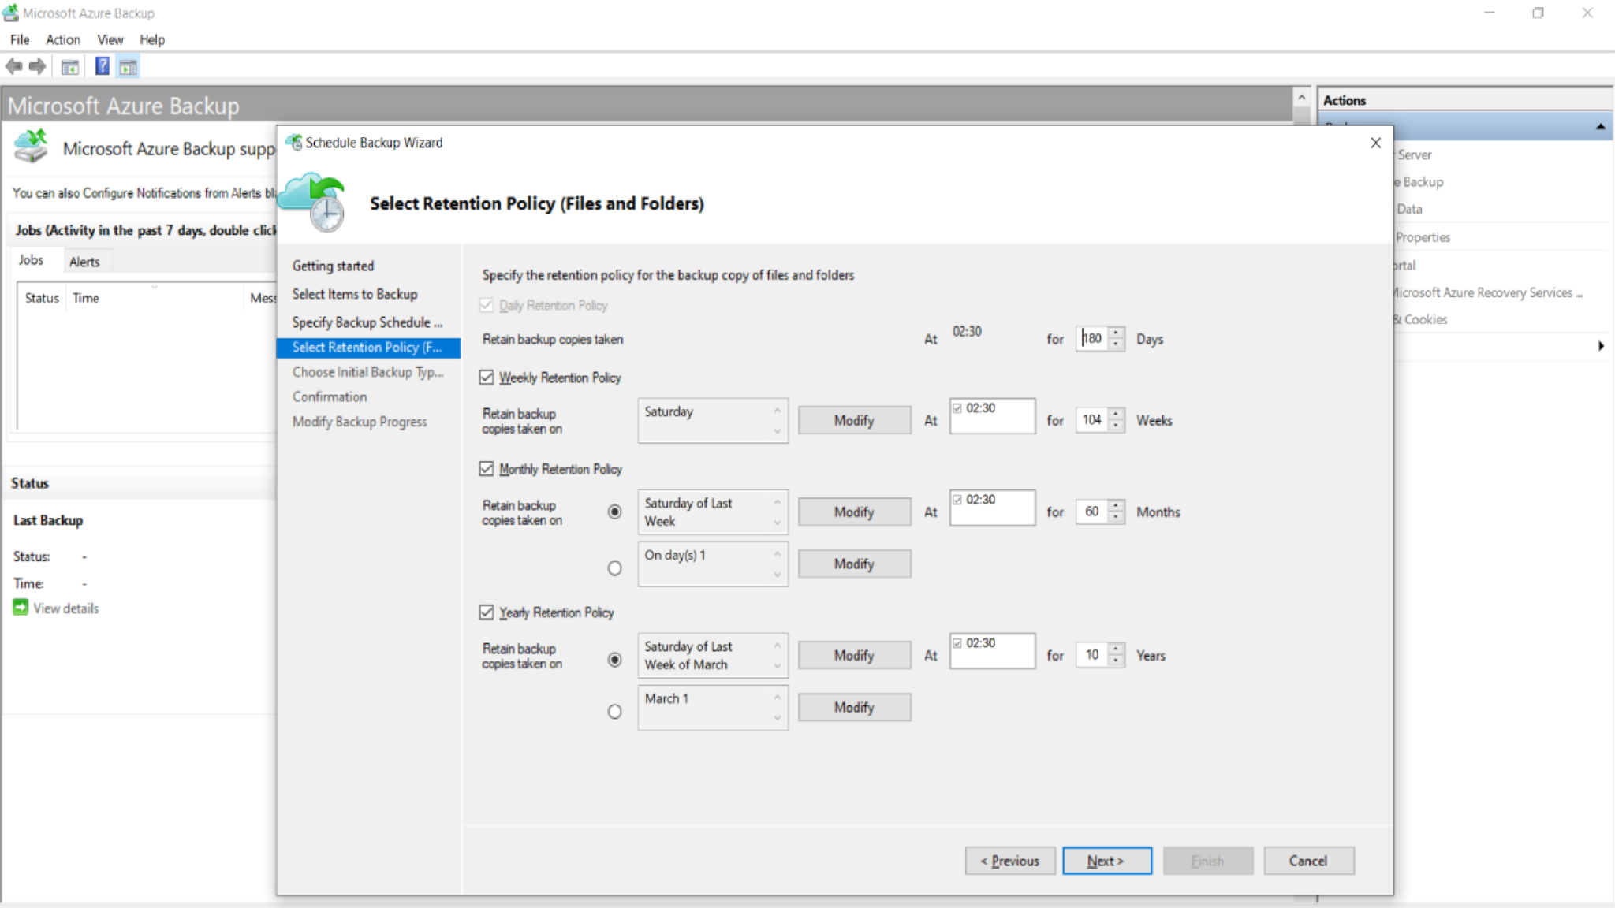Click the Schedule Backup Wizard dialog icon

click(x=294, y=143)
